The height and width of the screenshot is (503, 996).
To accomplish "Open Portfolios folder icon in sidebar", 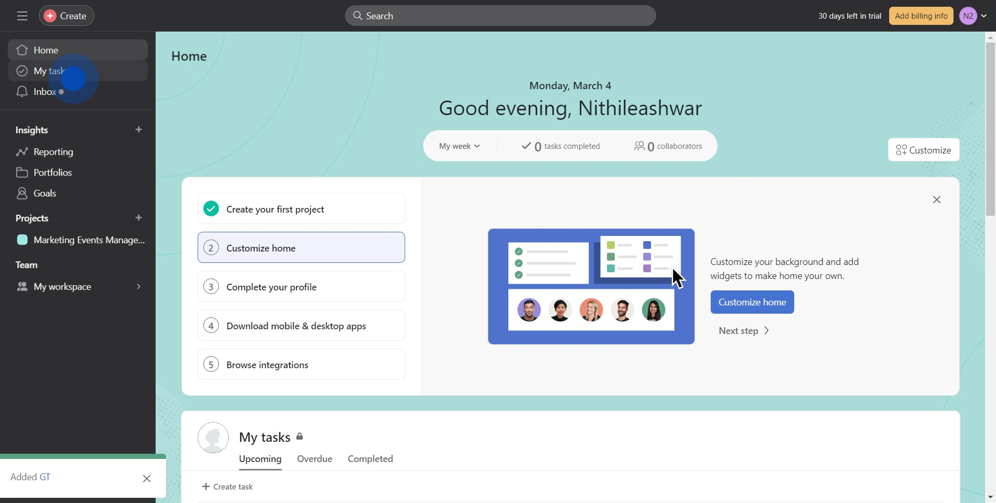I will click(22, 173).
